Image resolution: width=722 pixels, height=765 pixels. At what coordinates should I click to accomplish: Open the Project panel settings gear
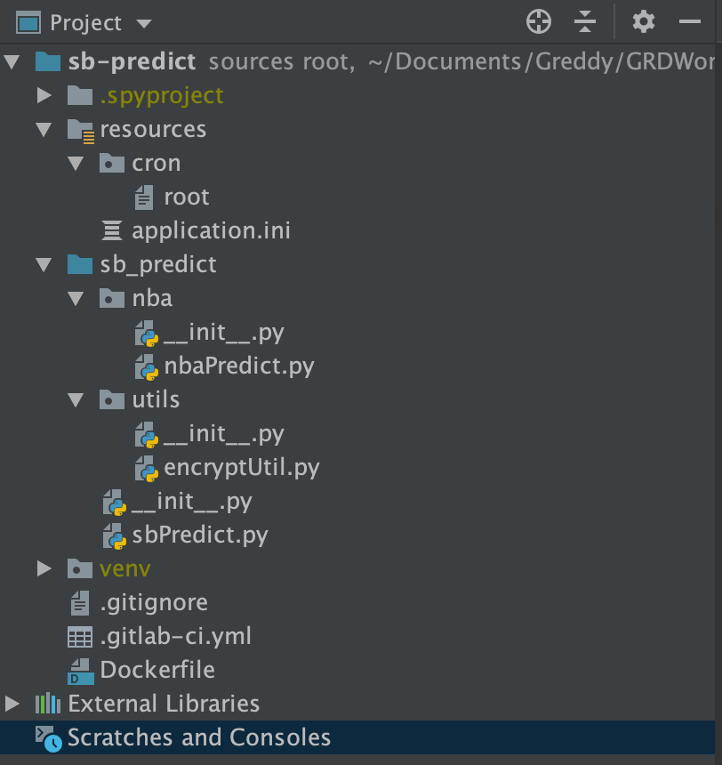click(x=643, y=21)
